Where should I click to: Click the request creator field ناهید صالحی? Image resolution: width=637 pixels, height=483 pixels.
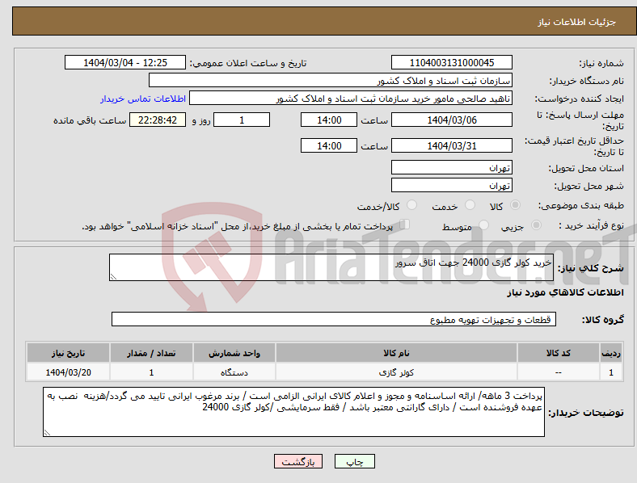click(x=351, y=99)
